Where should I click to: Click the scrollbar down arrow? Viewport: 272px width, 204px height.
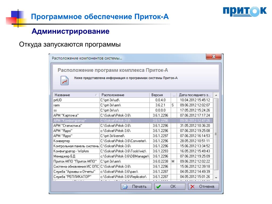tap(216, 178)
